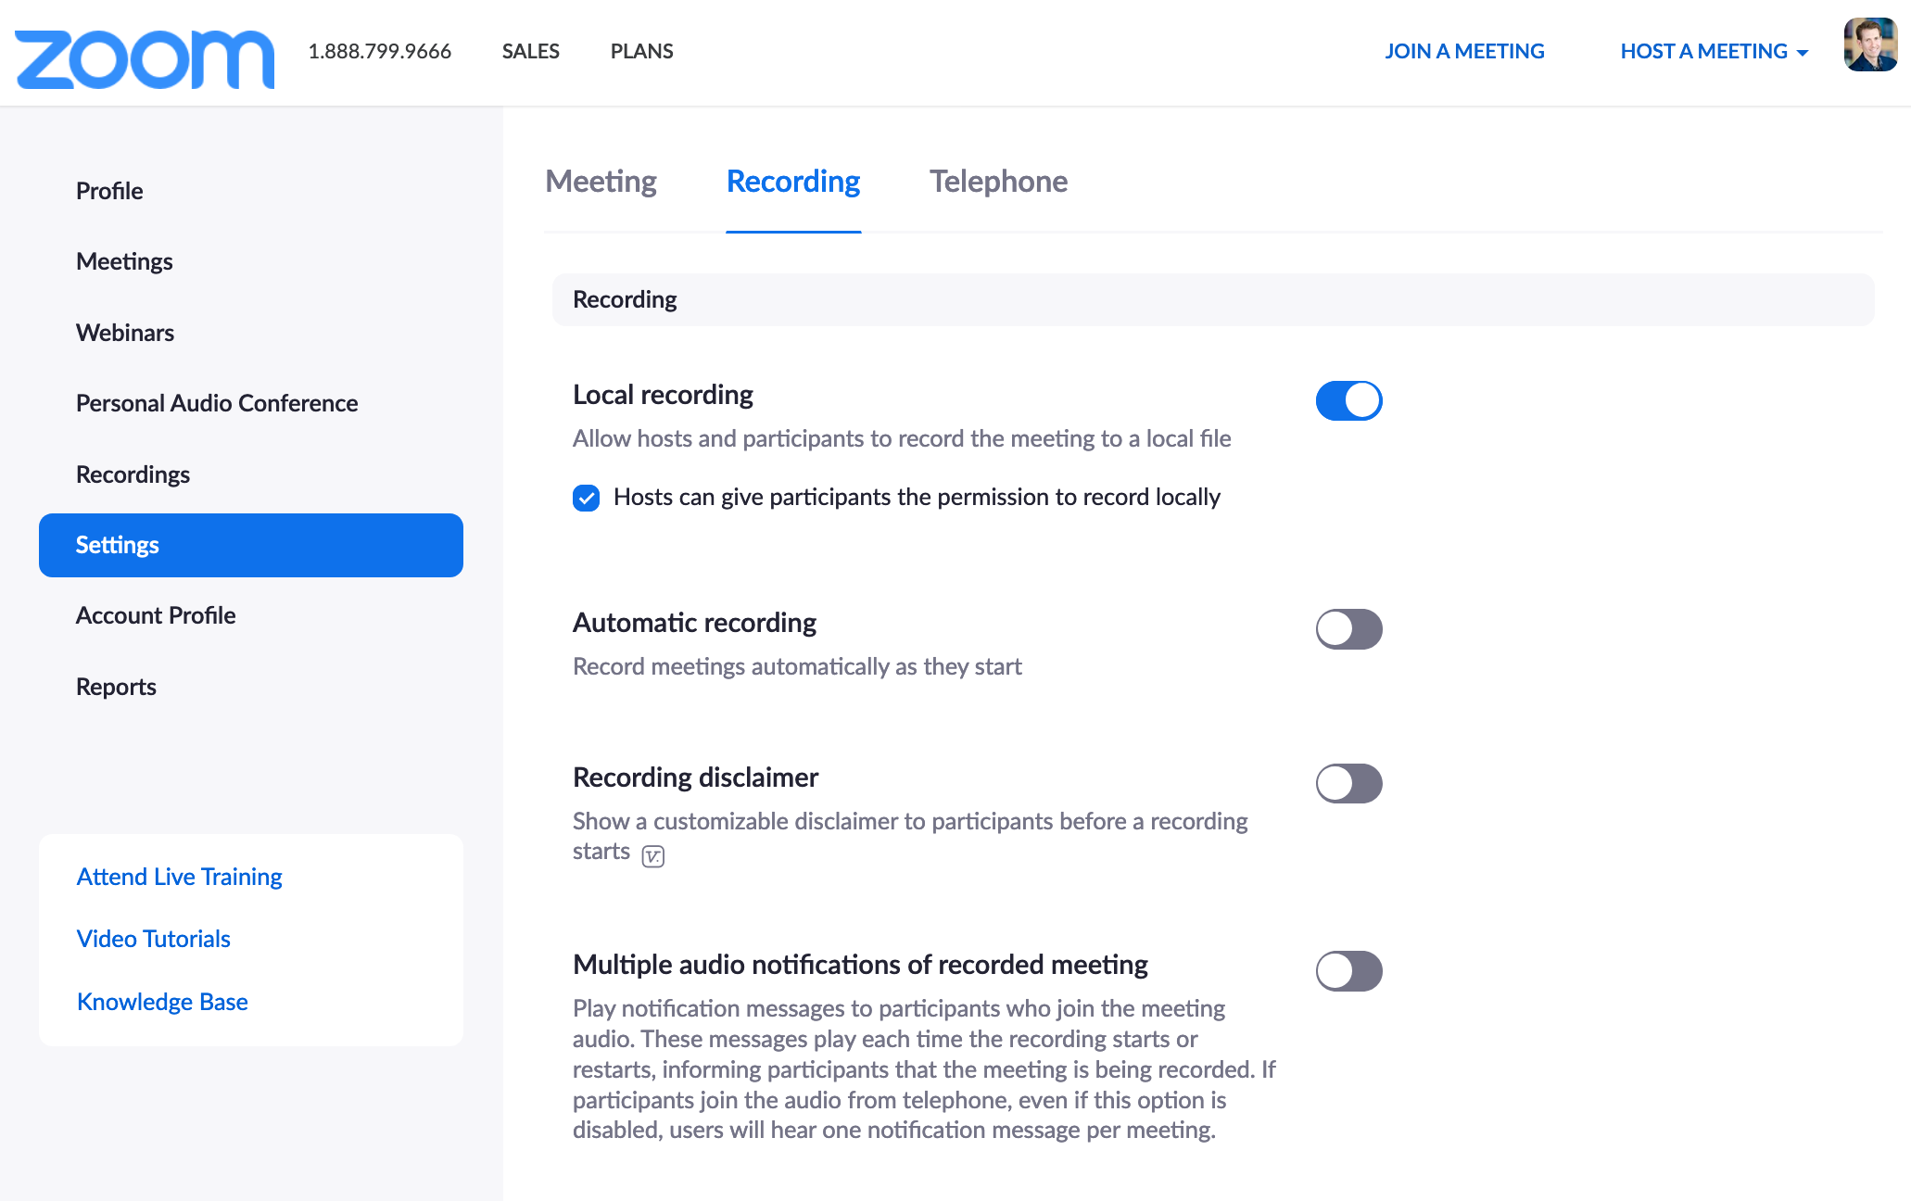Click Join a Meeting link
Viewport: 1911px width, 1201px height.
click(1464, 52)
